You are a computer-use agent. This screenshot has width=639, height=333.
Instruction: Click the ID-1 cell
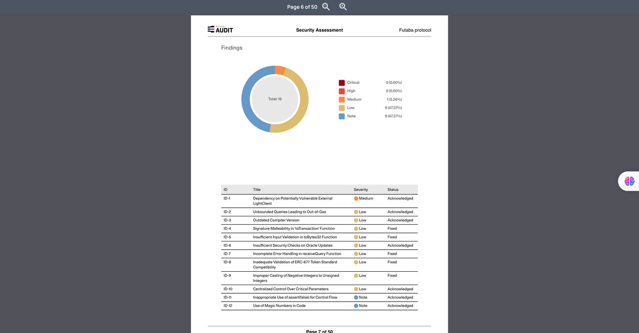[227, 198]
